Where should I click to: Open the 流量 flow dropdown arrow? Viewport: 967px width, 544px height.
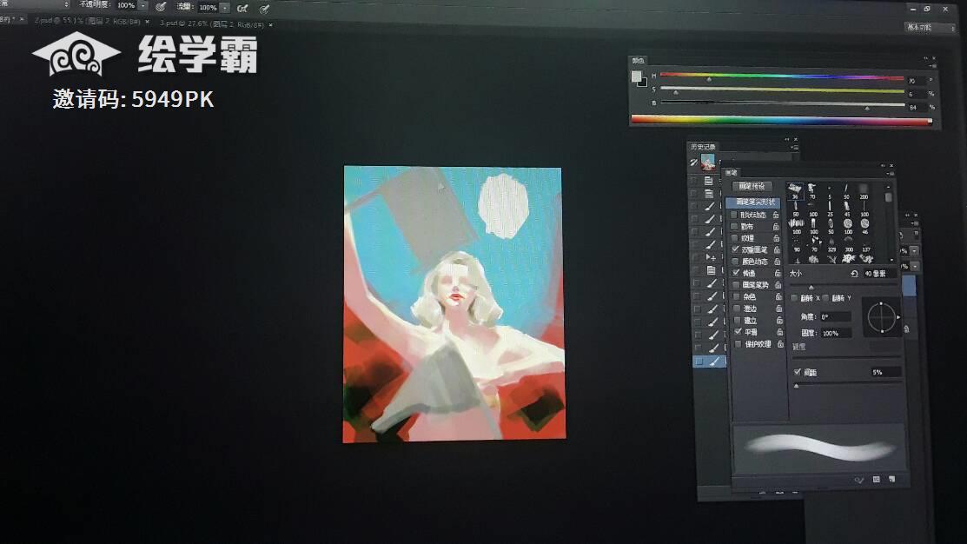(224, 8)
